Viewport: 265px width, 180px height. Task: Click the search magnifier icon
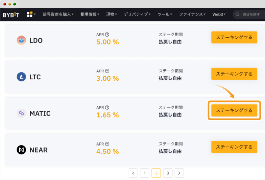click(237, 14)
